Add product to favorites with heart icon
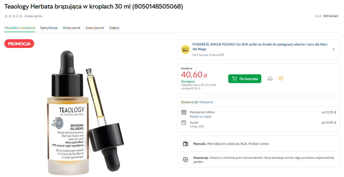 [x=280, y=79]
